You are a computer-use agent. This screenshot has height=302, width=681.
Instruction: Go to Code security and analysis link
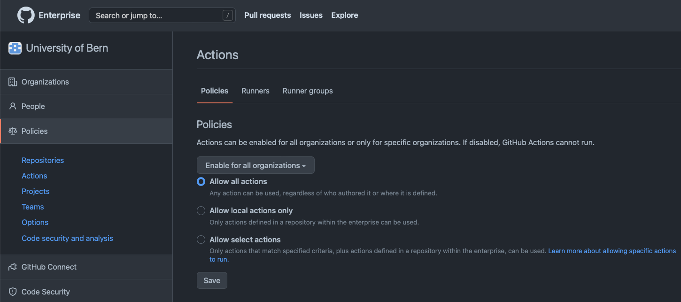(67, 238)
